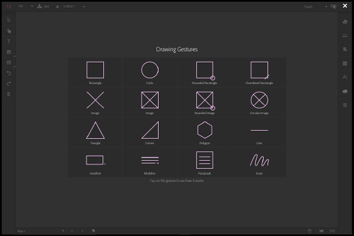The width and height of the screenshot is (354, 236).
Task: Tap the Circle gesture
Action: 150,72
